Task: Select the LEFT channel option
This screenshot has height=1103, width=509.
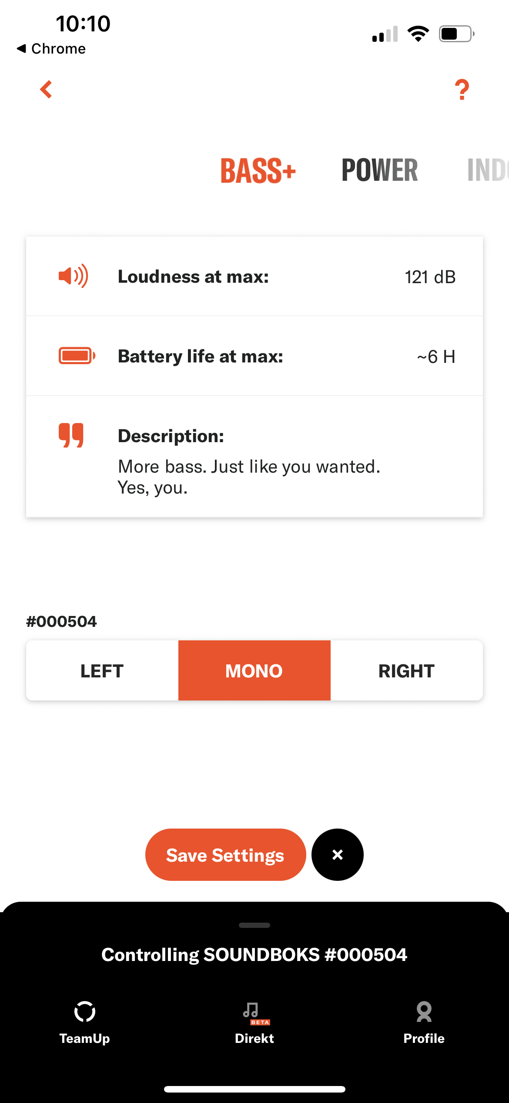Action: (102, 670)
